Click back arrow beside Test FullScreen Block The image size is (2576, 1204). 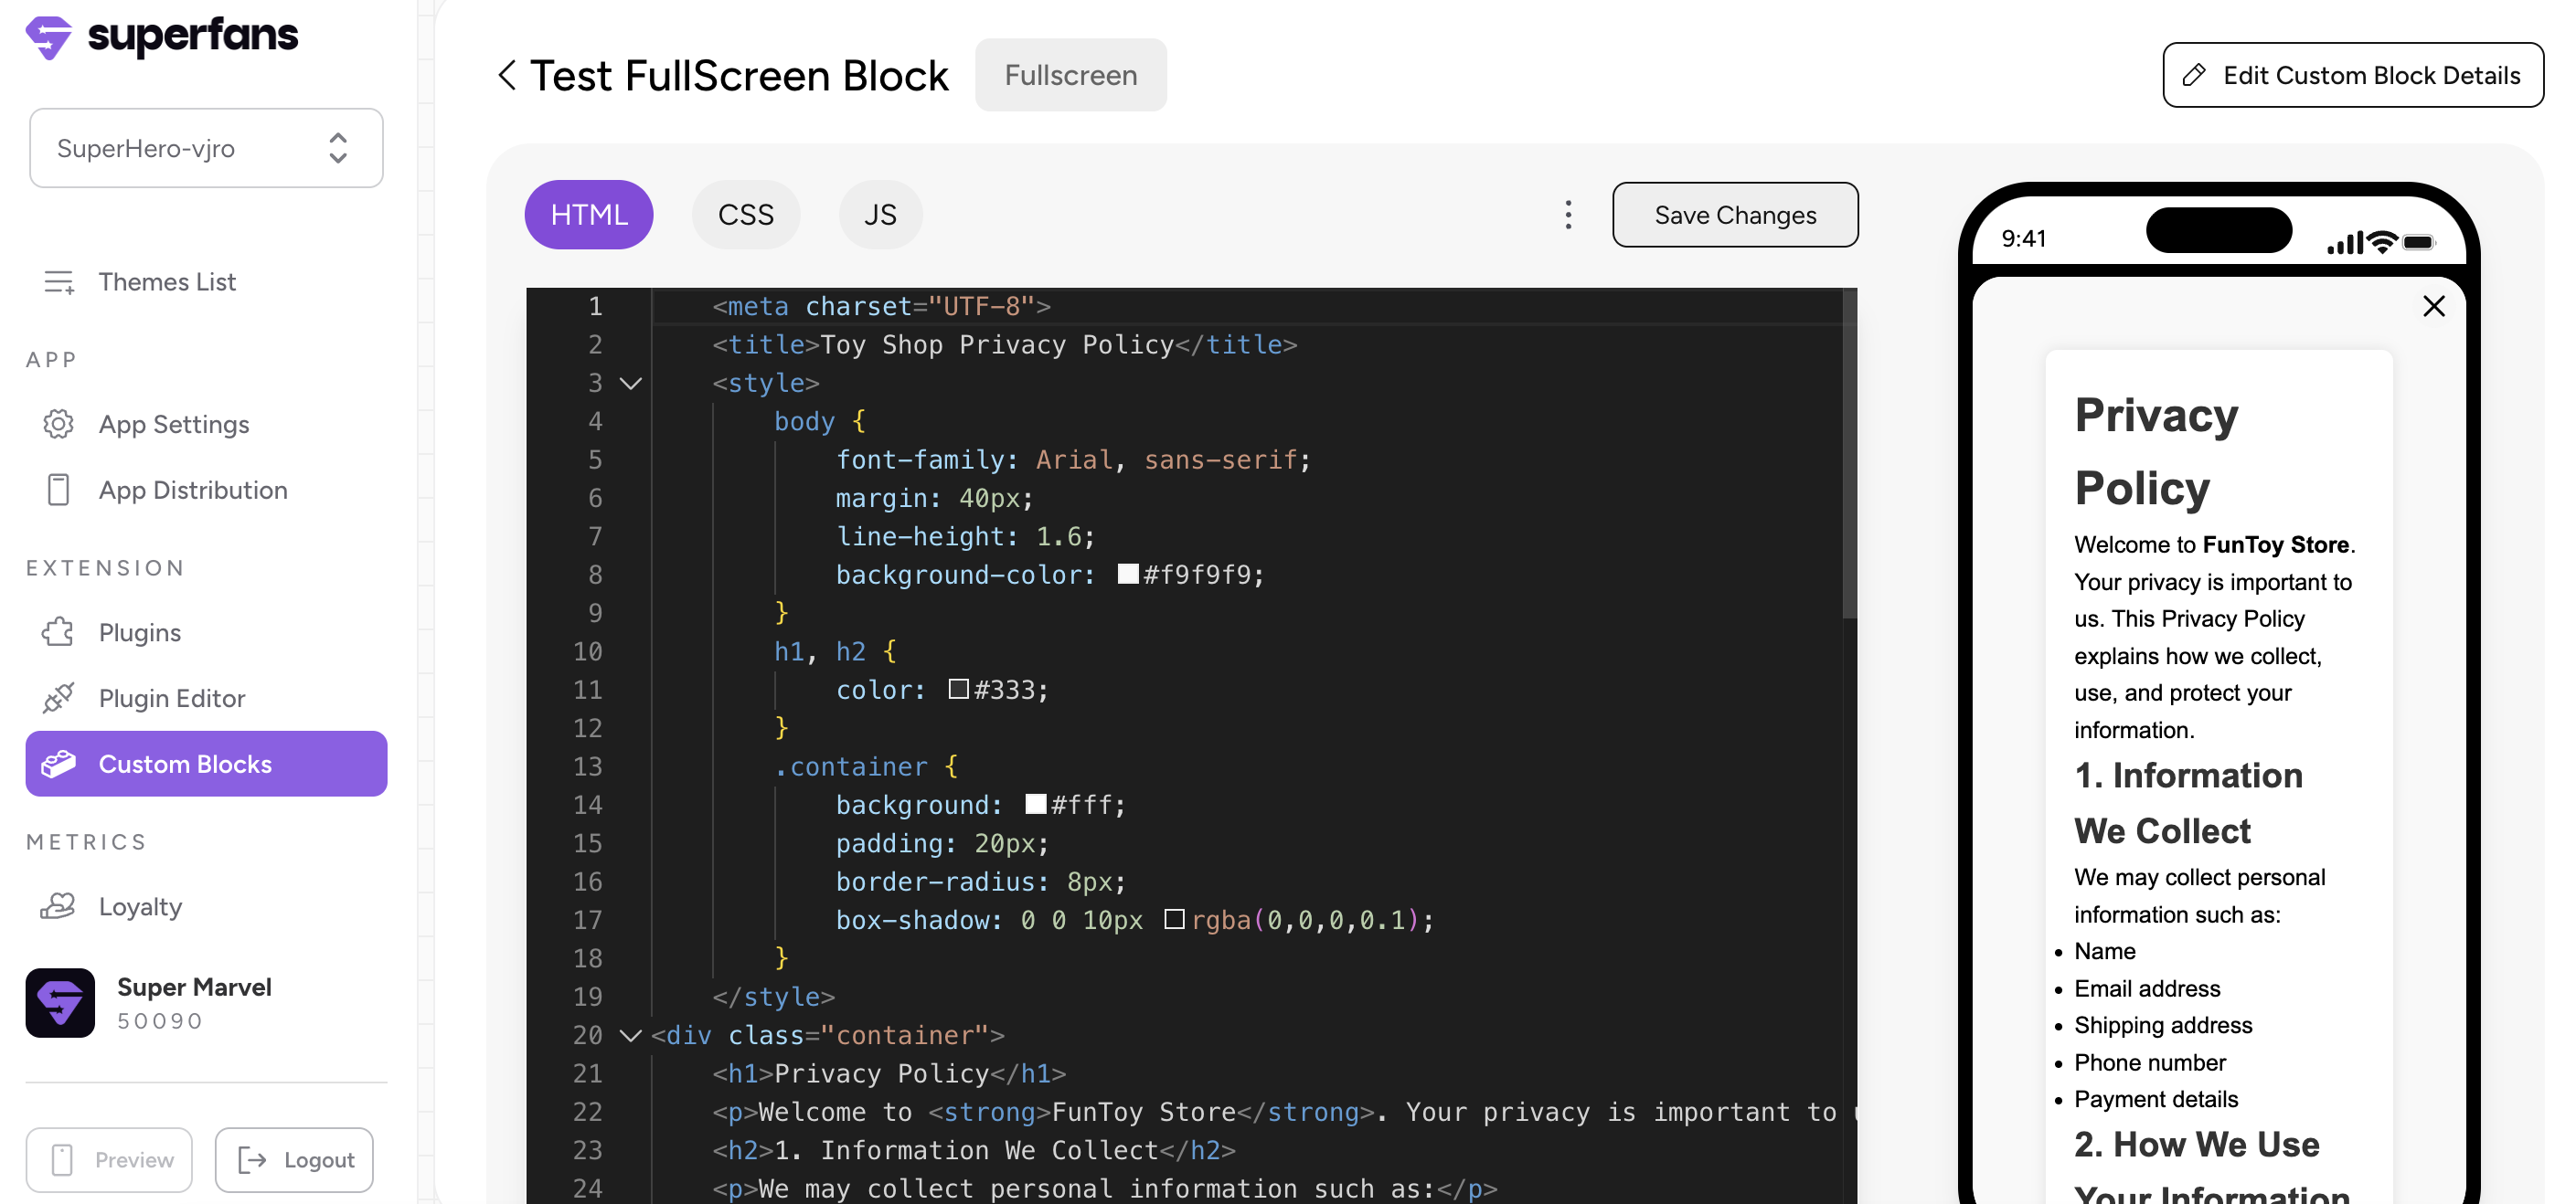pos(507,75)
